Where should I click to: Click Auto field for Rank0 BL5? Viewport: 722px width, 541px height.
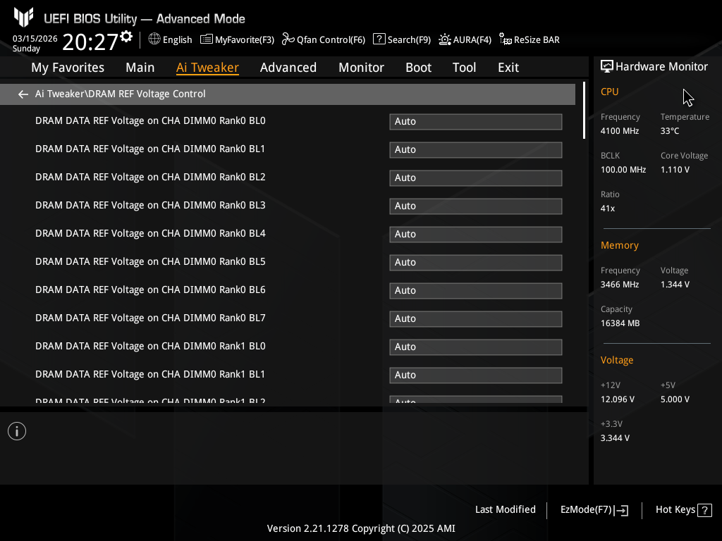476,263
